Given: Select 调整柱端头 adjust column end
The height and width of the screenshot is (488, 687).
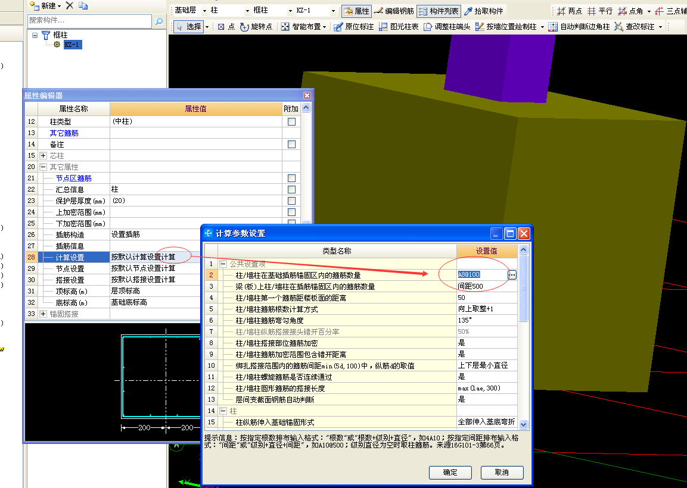Looking at the screenshot, I should pyautogui.click(x=447, y=27).
